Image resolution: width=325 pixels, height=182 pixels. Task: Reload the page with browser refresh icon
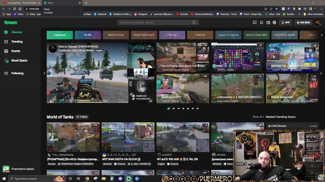(x=14, y=9)
